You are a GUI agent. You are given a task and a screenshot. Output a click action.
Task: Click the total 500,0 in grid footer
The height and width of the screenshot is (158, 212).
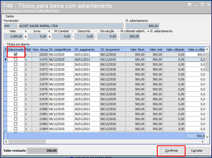click(195, 136)
